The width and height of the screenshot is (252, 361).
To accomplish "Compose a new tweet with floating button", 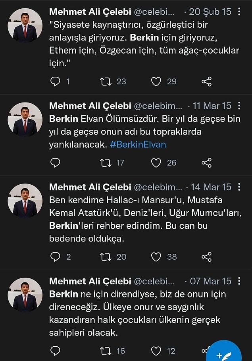I will point(223,352).
